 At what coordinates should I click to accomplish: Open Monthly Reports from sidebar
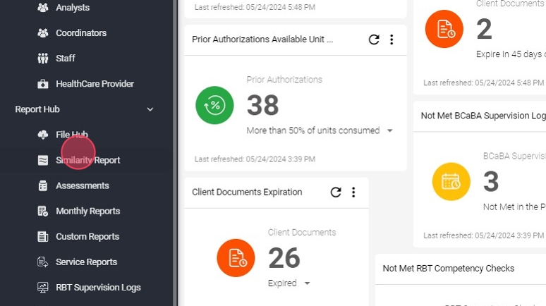click(87, 211)
